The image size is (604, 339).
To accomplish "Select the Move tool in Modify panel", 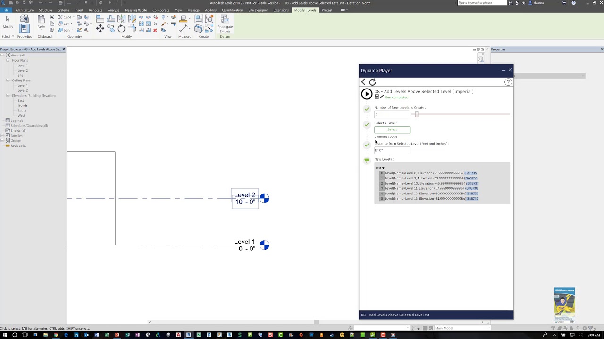I will coord(100,29).
